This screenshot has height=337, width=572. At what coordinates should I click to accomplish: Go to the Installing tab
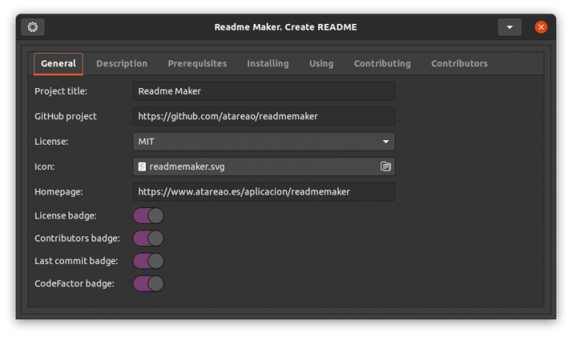pos(268,63)
